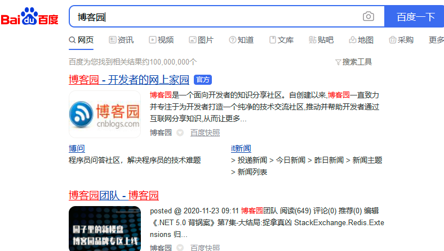Go to the 文库 tab
The height and width of the screenshot is (251, 444).
point(281,40)
